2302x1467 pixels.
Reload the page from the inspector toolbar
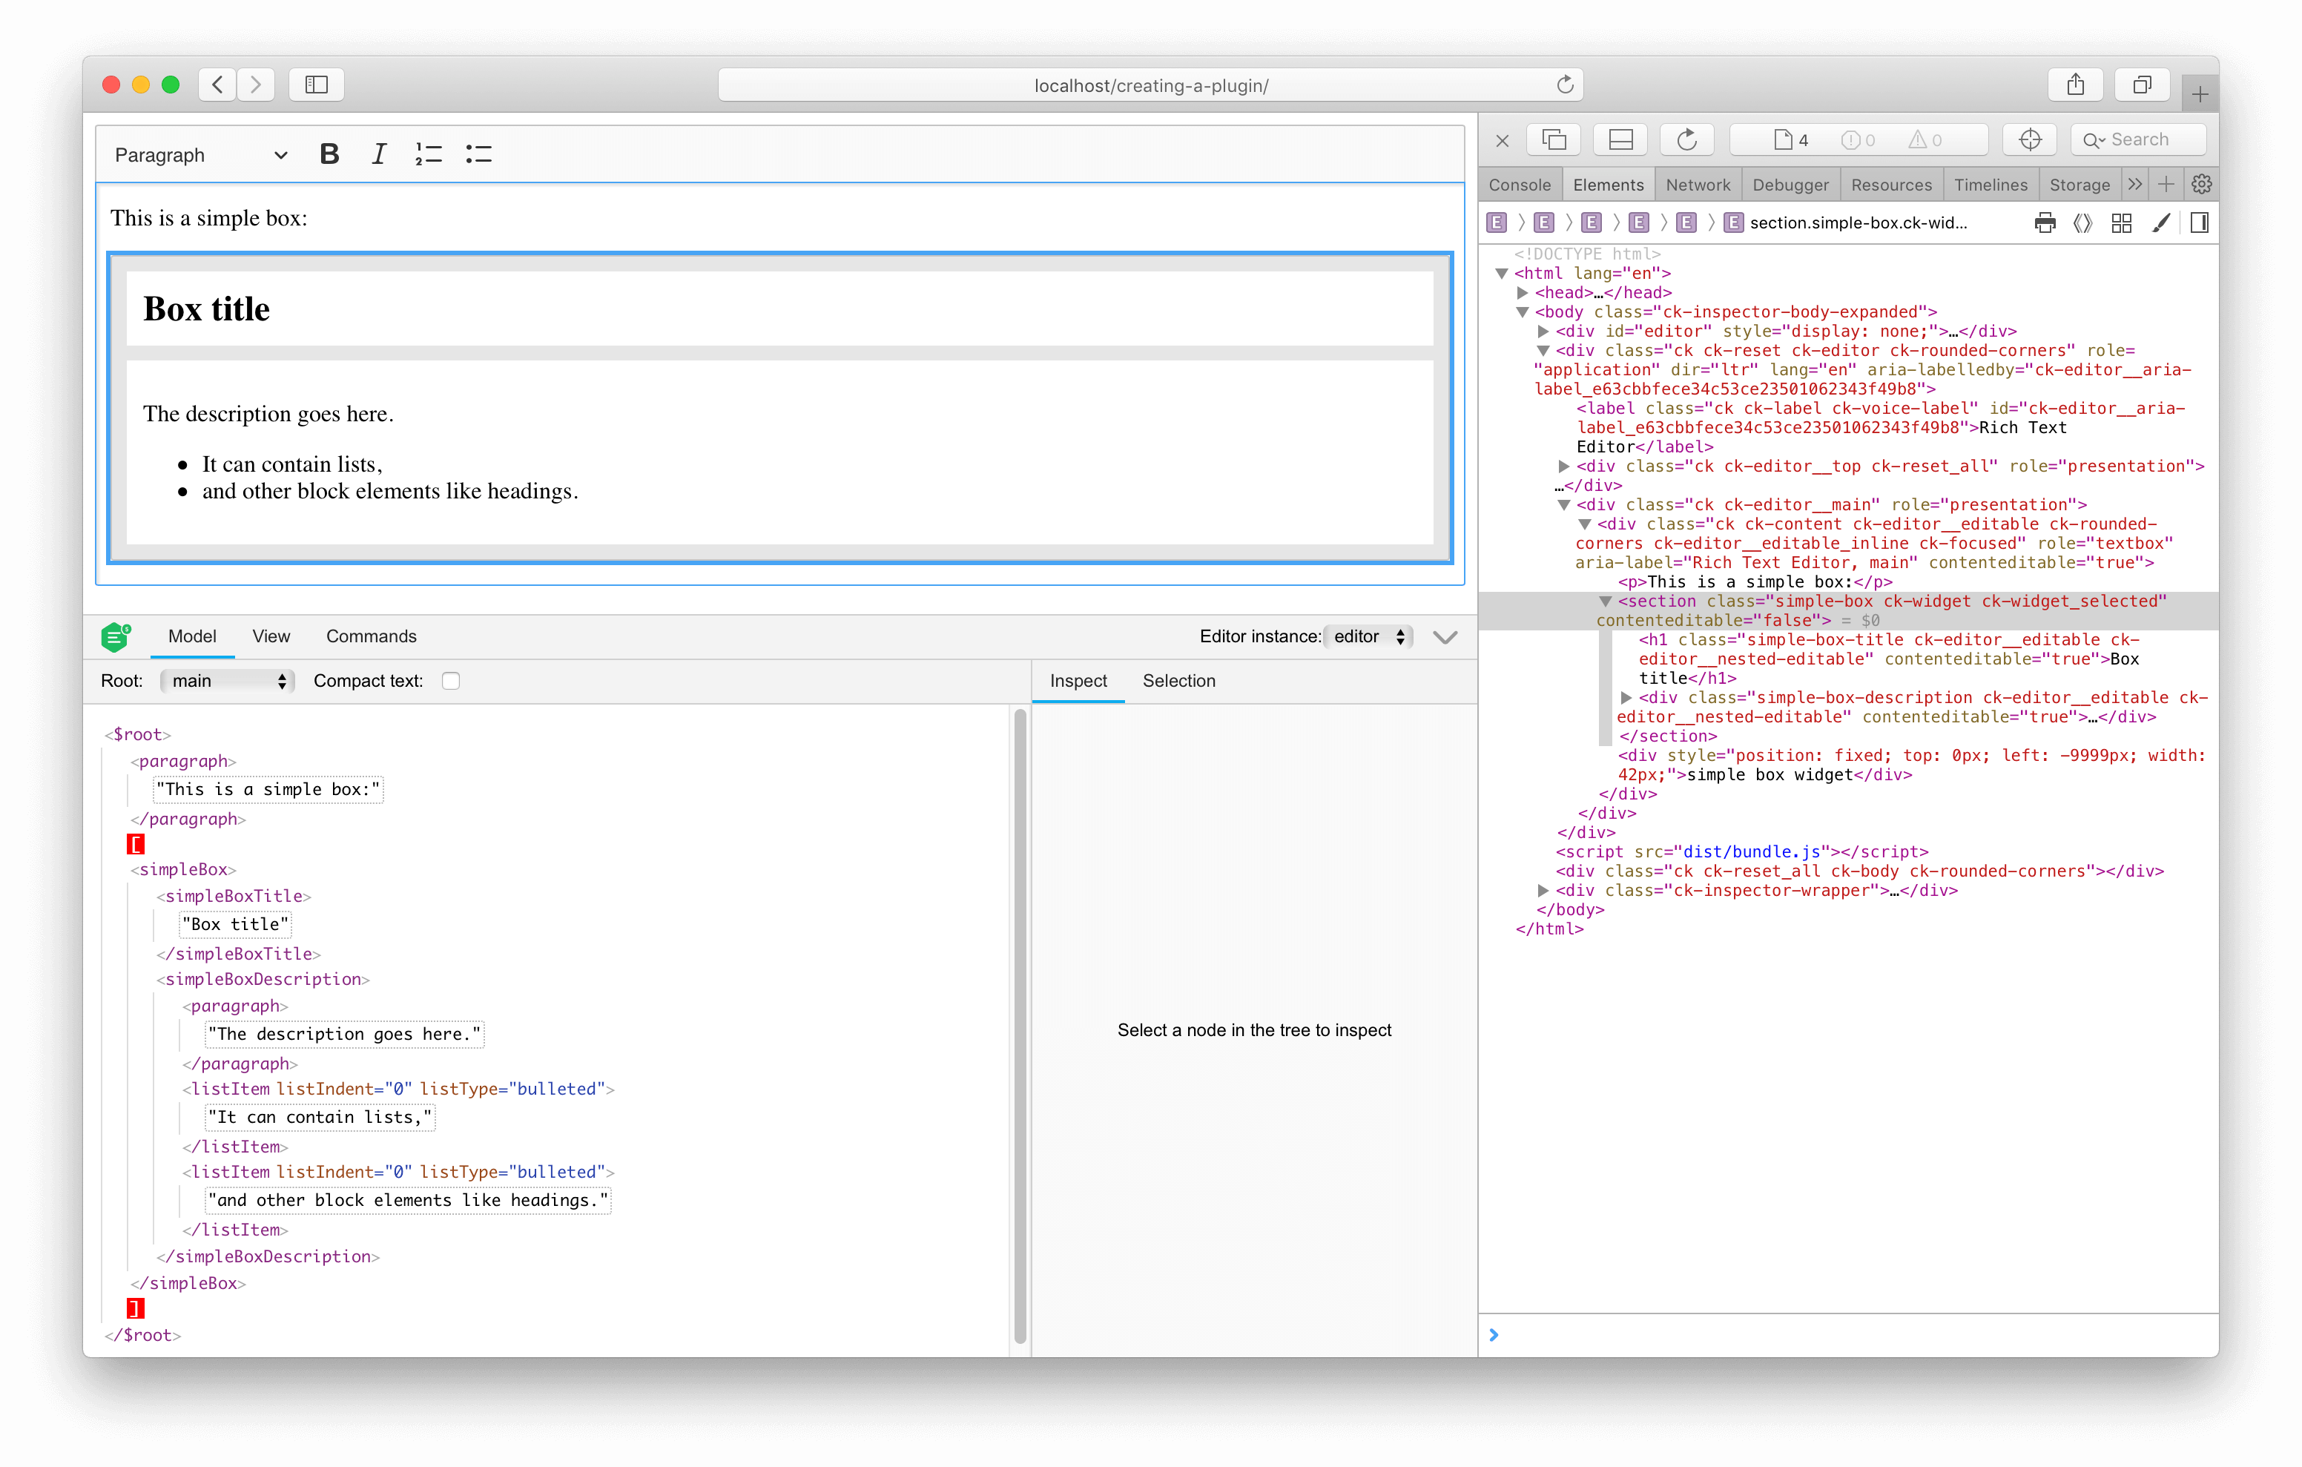click(1686, 139)
